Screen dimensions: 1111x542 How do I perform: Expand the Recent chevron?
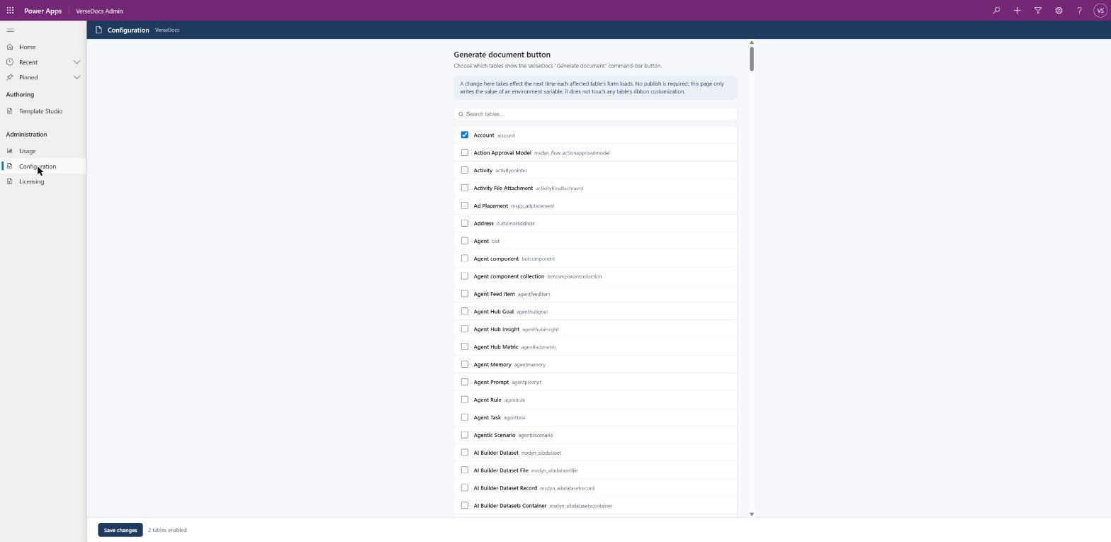pyautogui.click(x=77, y=62)
